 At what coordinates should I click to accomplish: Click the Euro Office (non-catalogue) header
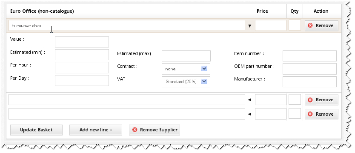[x=42, y=11]
